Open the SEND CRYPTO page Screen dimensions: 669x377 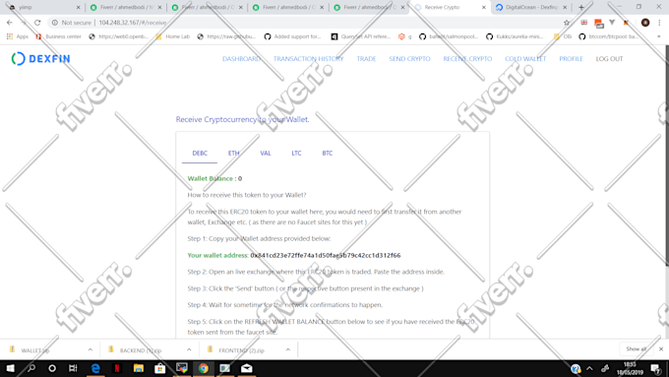[x=409, y=59]
